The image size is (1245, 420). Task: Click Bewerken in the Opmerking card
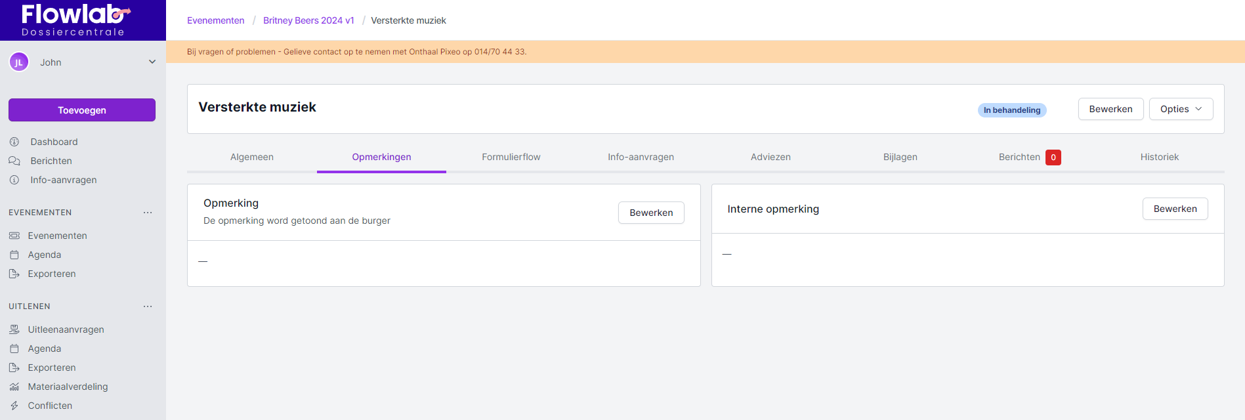(650, 213)
